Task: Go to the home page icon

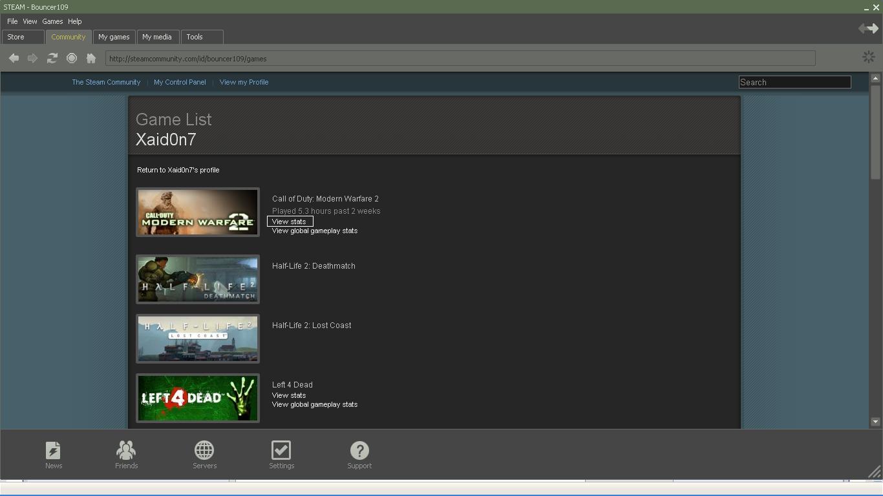Action: [x=91, y=58]
